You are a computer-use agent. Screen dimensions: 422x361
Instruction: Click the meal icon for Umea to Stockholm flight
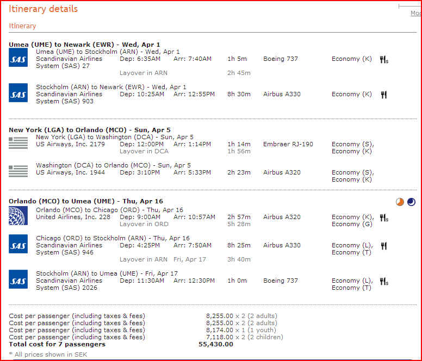pyautogui.click(x=384, y=60)
